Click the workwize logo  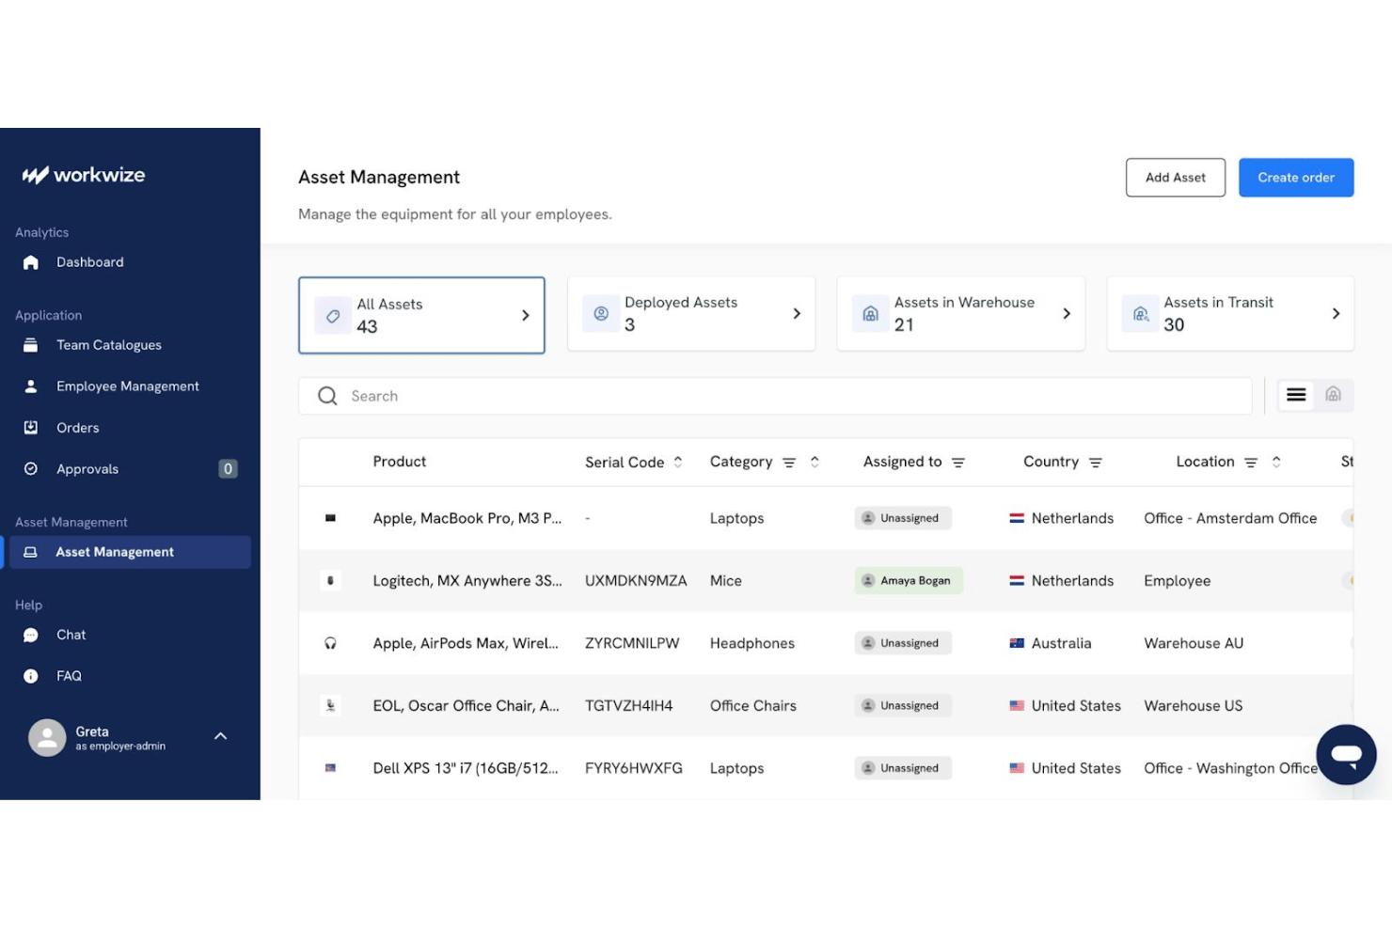[84, 175]
